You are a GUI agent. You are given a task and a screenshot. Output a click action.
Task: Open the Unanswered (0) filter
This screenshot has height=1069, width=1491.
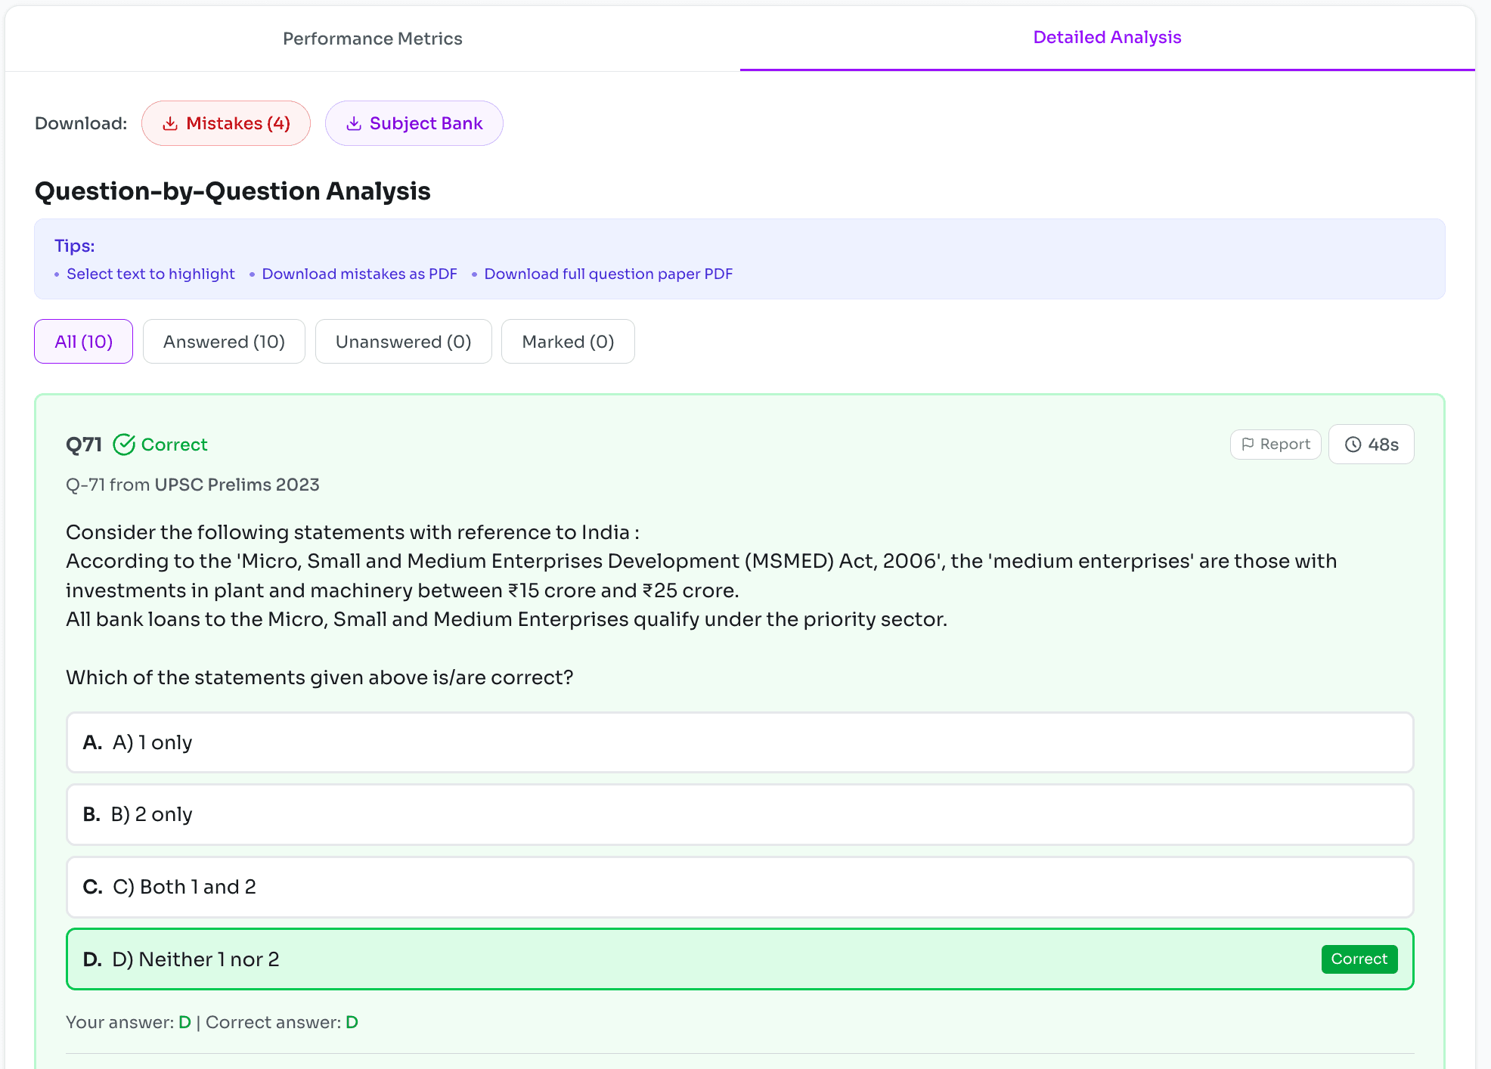point(403,341)
